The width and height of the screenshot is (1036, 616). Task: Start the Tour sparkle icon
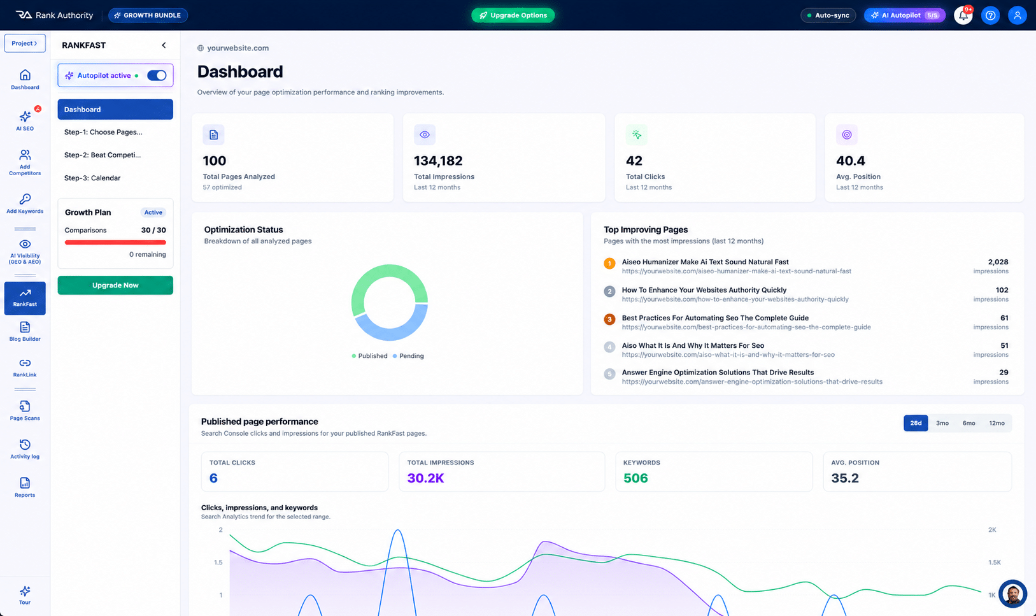pyautogui.click(x=25, y=591)
